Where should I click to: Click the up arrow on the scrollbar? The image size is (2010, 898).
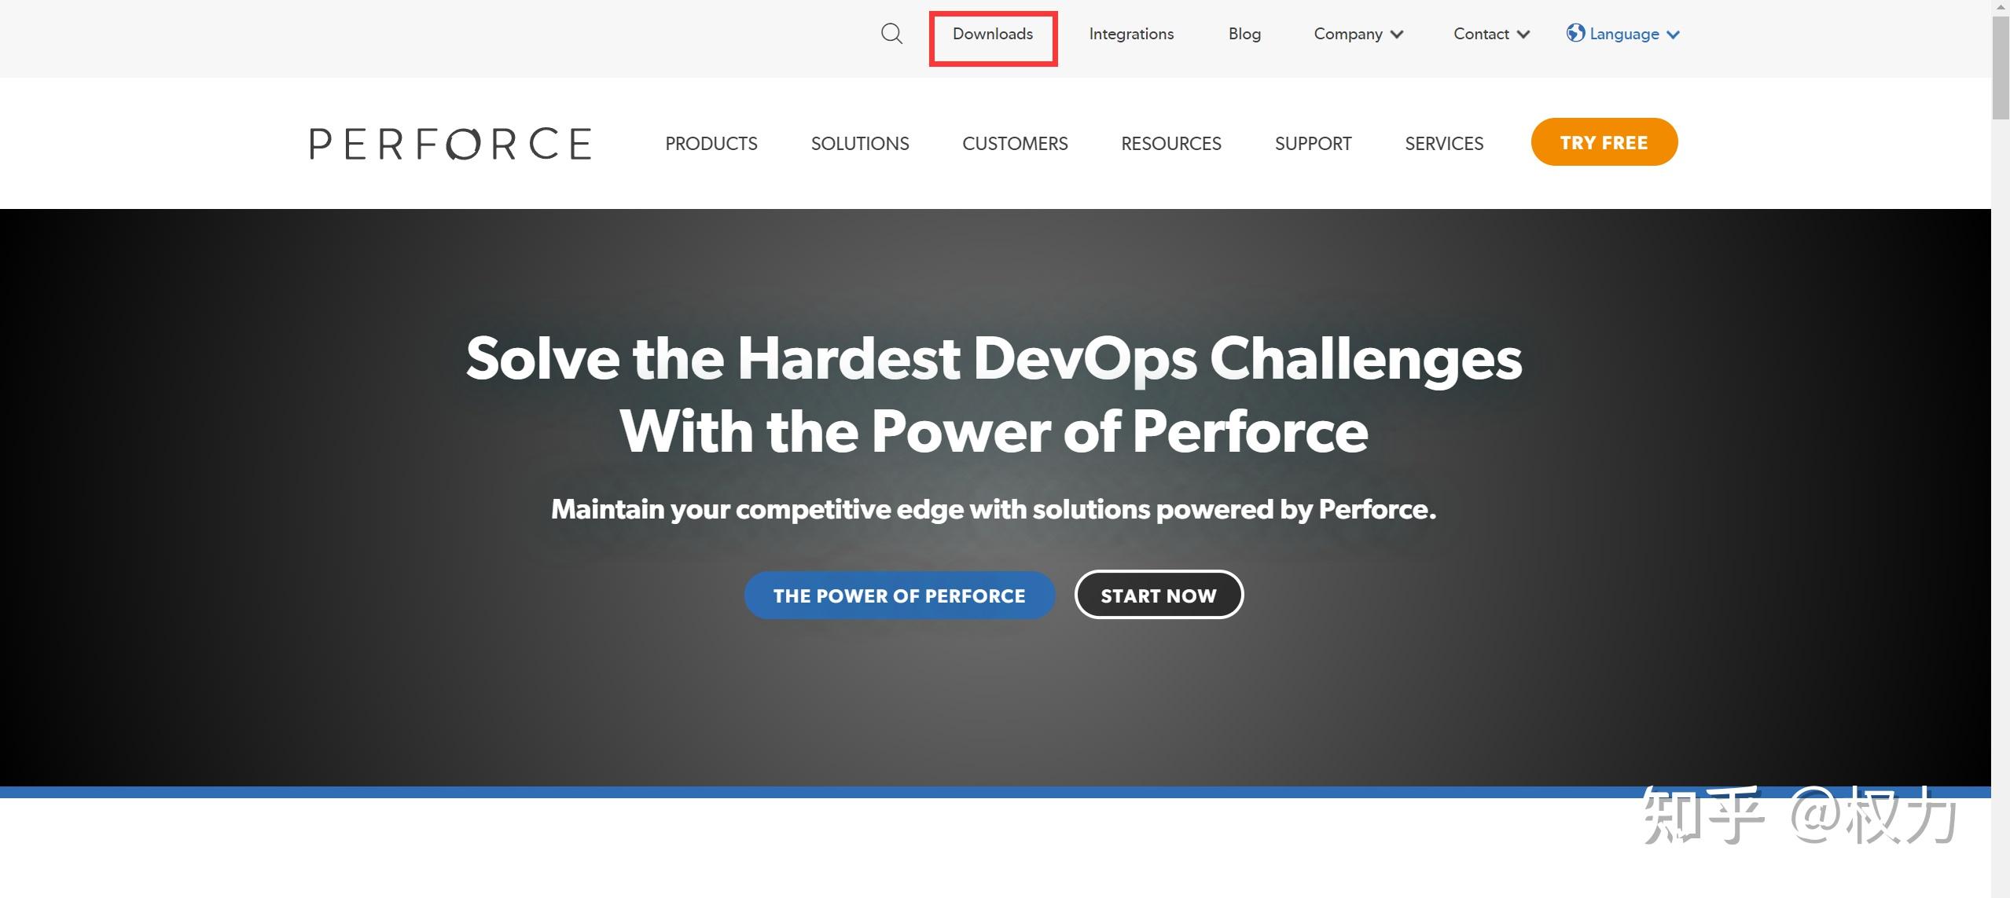[x=2001, y=9]
